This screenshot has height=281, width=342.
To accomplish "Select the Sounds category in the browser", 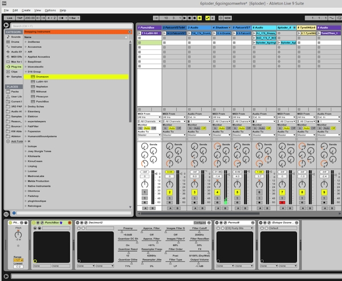I will [x=14, y=37].
